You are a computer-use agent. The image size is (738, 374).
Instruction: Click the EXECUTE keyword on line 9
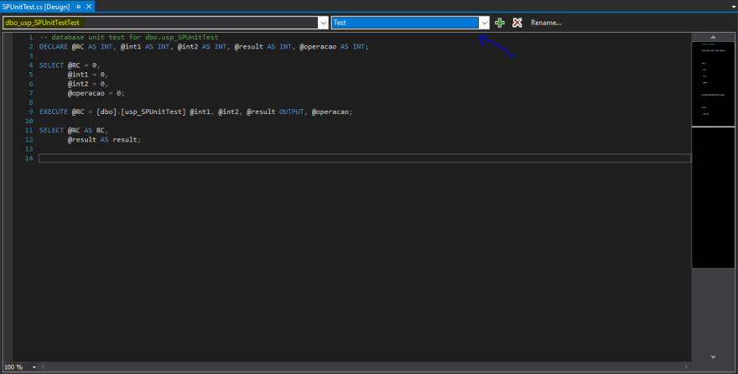(53, 112)
